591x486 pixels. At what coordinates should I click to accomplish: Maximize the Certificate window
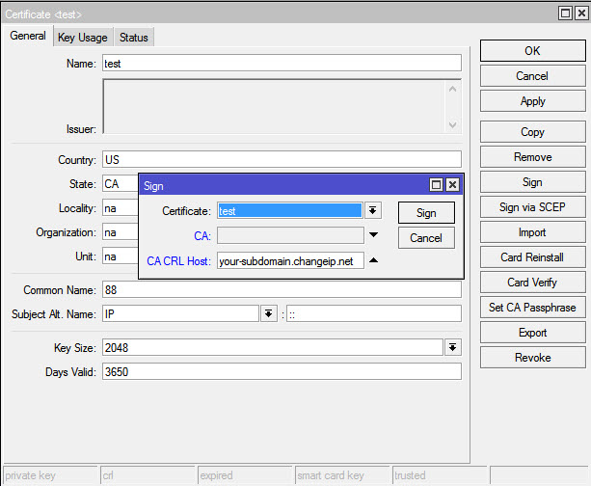pos(565,13)
